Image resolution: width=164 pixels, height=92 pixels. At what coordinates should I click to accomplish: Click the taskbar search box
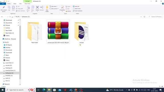(20, 90)
